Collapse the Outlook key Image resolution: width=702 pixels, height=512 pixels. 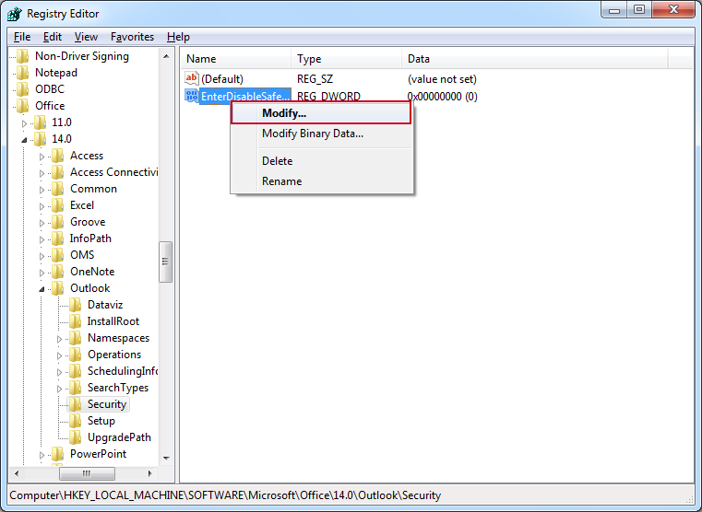click(42, 289)
